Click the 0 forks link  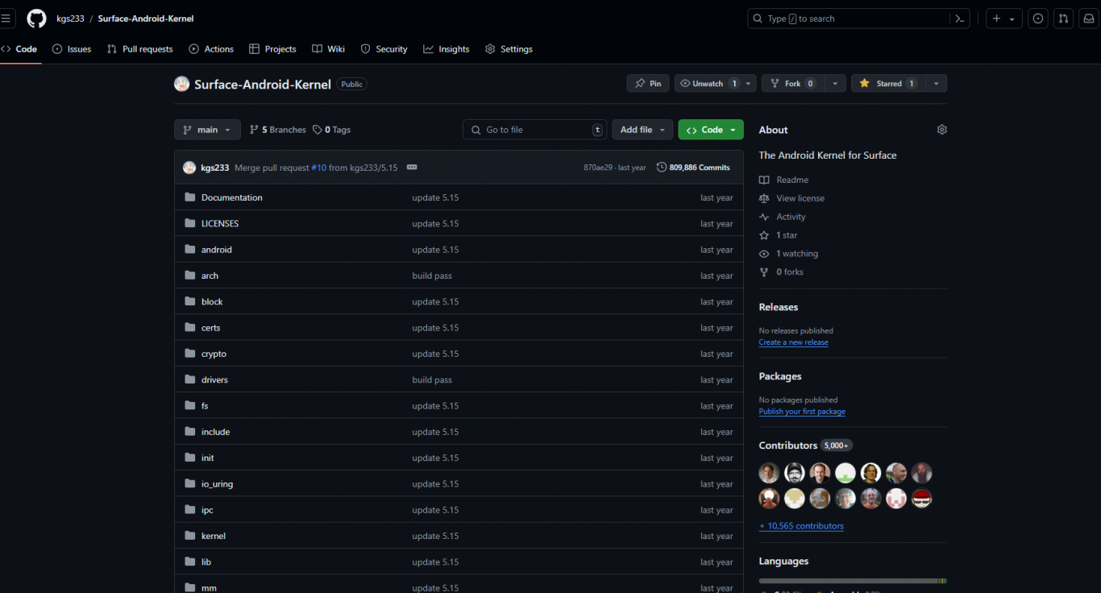click(x=782, y=272)
